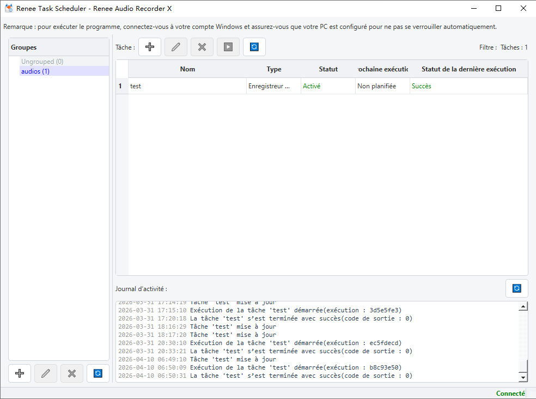Add a new group
Screen dimensions: 536x399
pos(20,373)
